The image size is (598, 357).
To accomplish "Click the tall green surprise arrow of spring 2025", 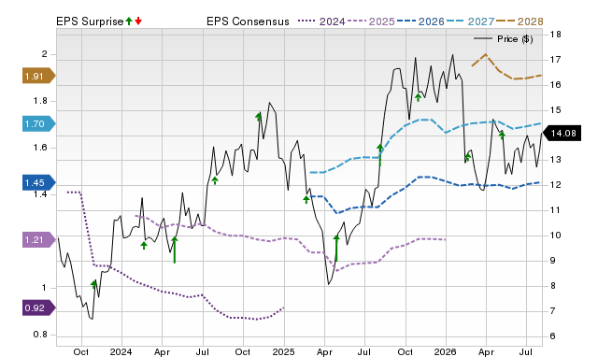I will click(x=336, y=249).
